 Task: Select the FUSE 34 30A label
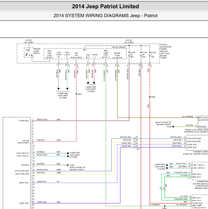point(144,55)
